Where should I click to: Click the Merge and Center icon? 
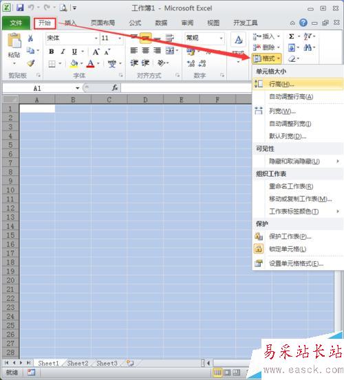[170, 51]
